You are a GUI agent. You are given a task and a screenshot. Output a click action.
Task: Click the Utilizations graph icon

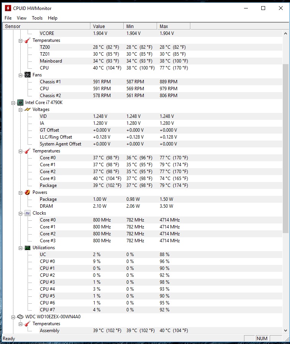28,248
